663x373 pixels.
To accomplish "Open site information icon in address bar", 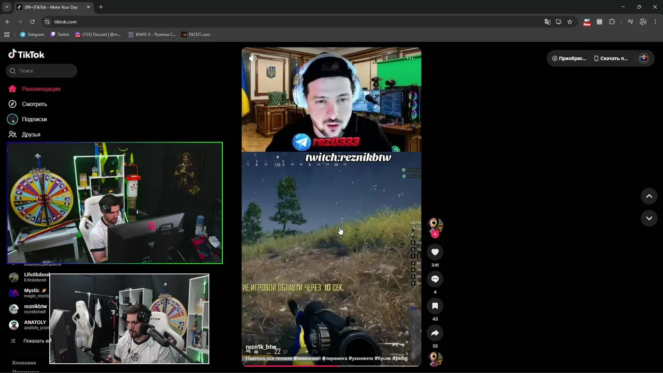I will (47, 22).
